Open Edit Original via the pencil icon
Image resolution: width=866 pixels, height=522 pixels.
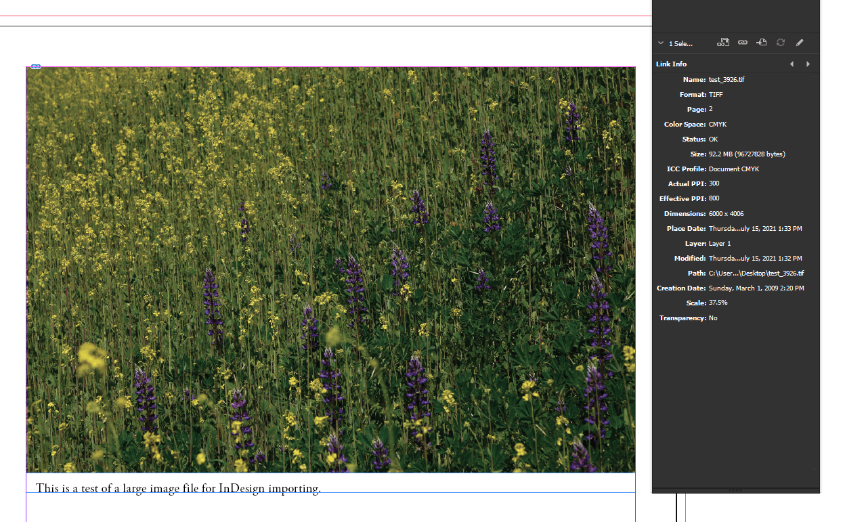pos(800,42)
